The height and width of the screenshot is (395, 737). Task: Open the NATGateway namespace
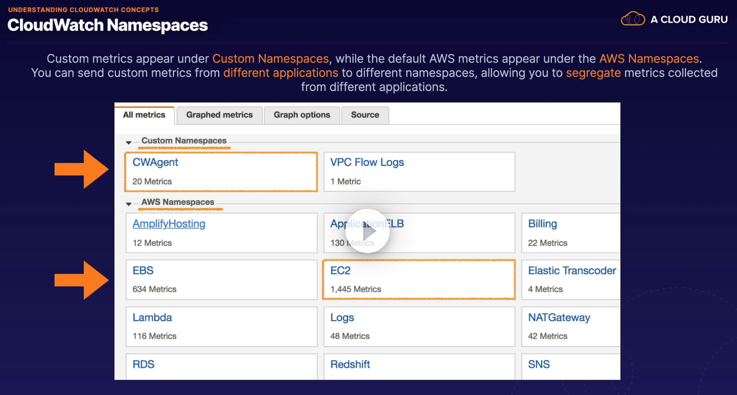(559, 317)
